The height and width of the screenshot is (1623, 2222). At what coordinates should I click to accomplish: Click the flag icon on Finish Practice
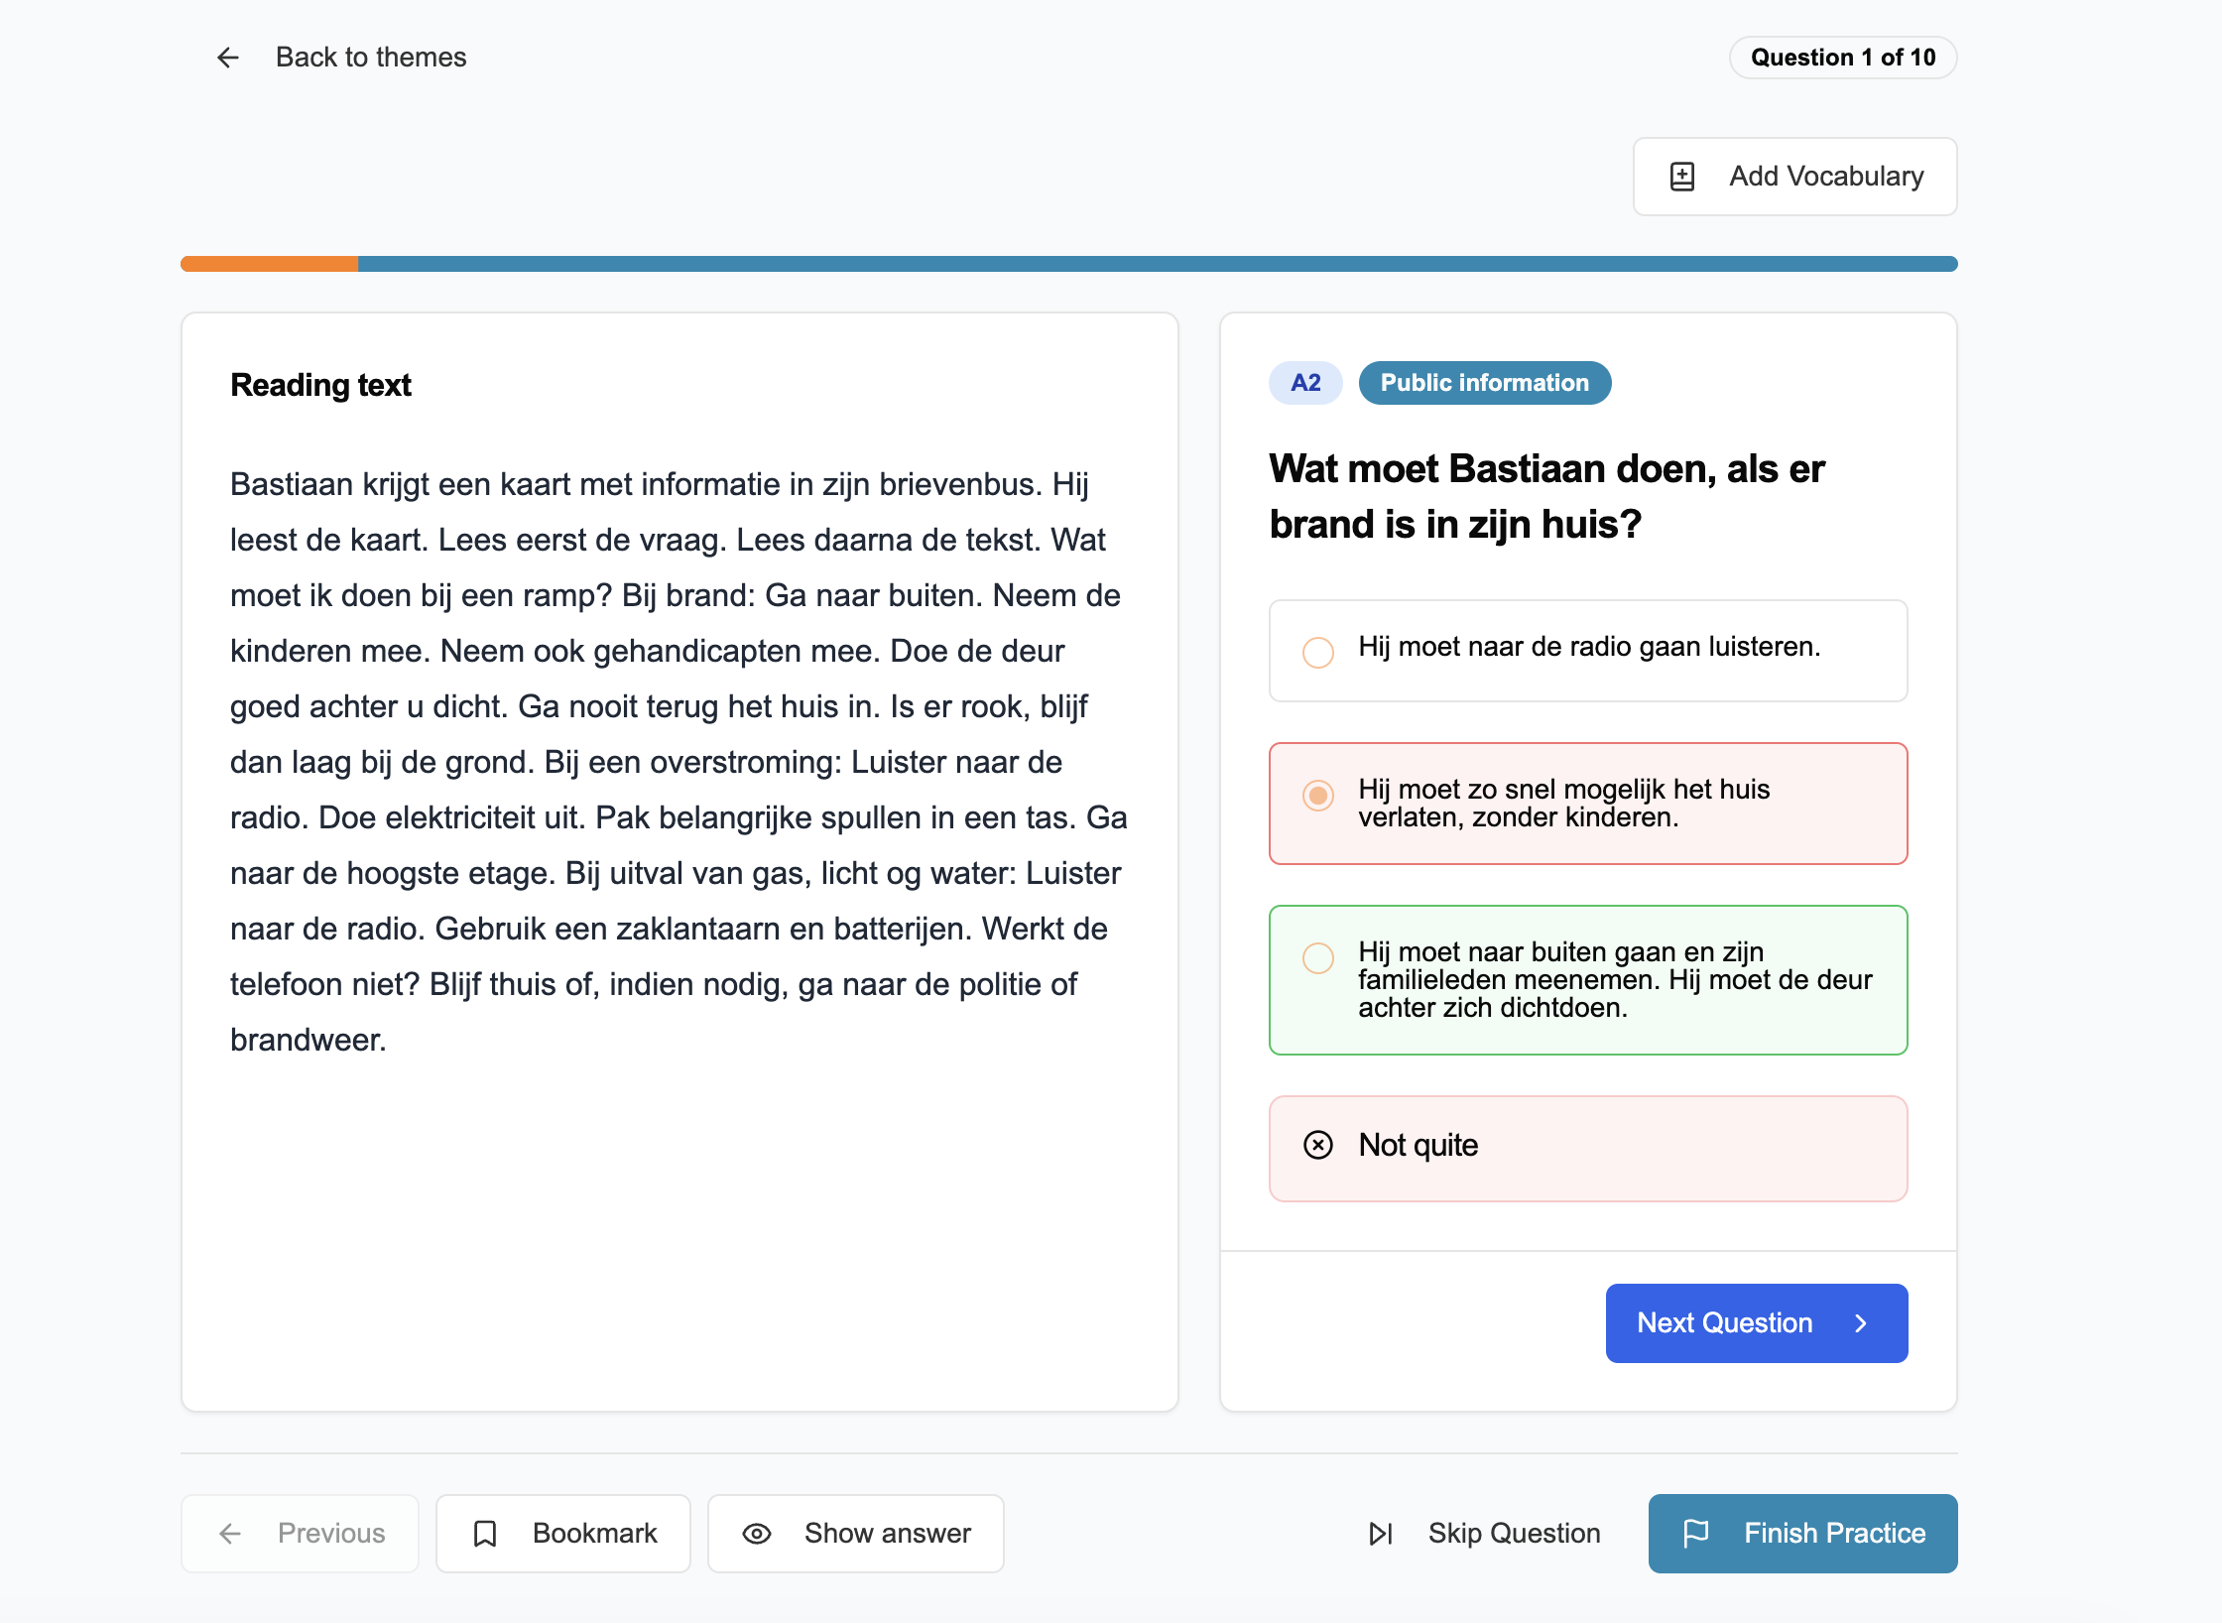coord(1696,1534)
